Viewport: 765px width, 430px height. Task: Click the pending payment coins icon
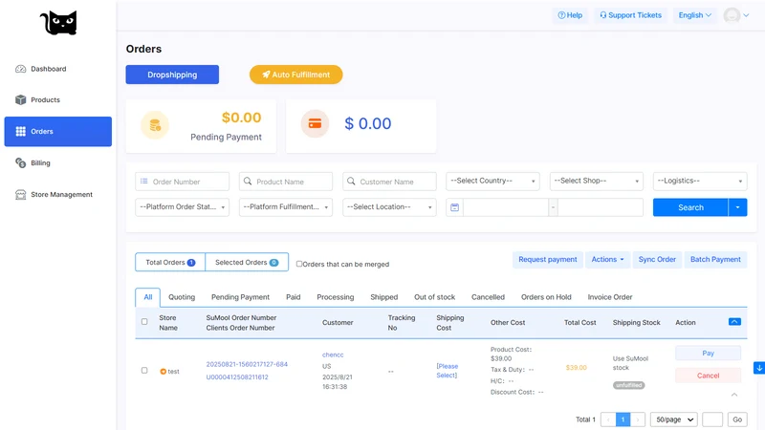coord(155,125)
